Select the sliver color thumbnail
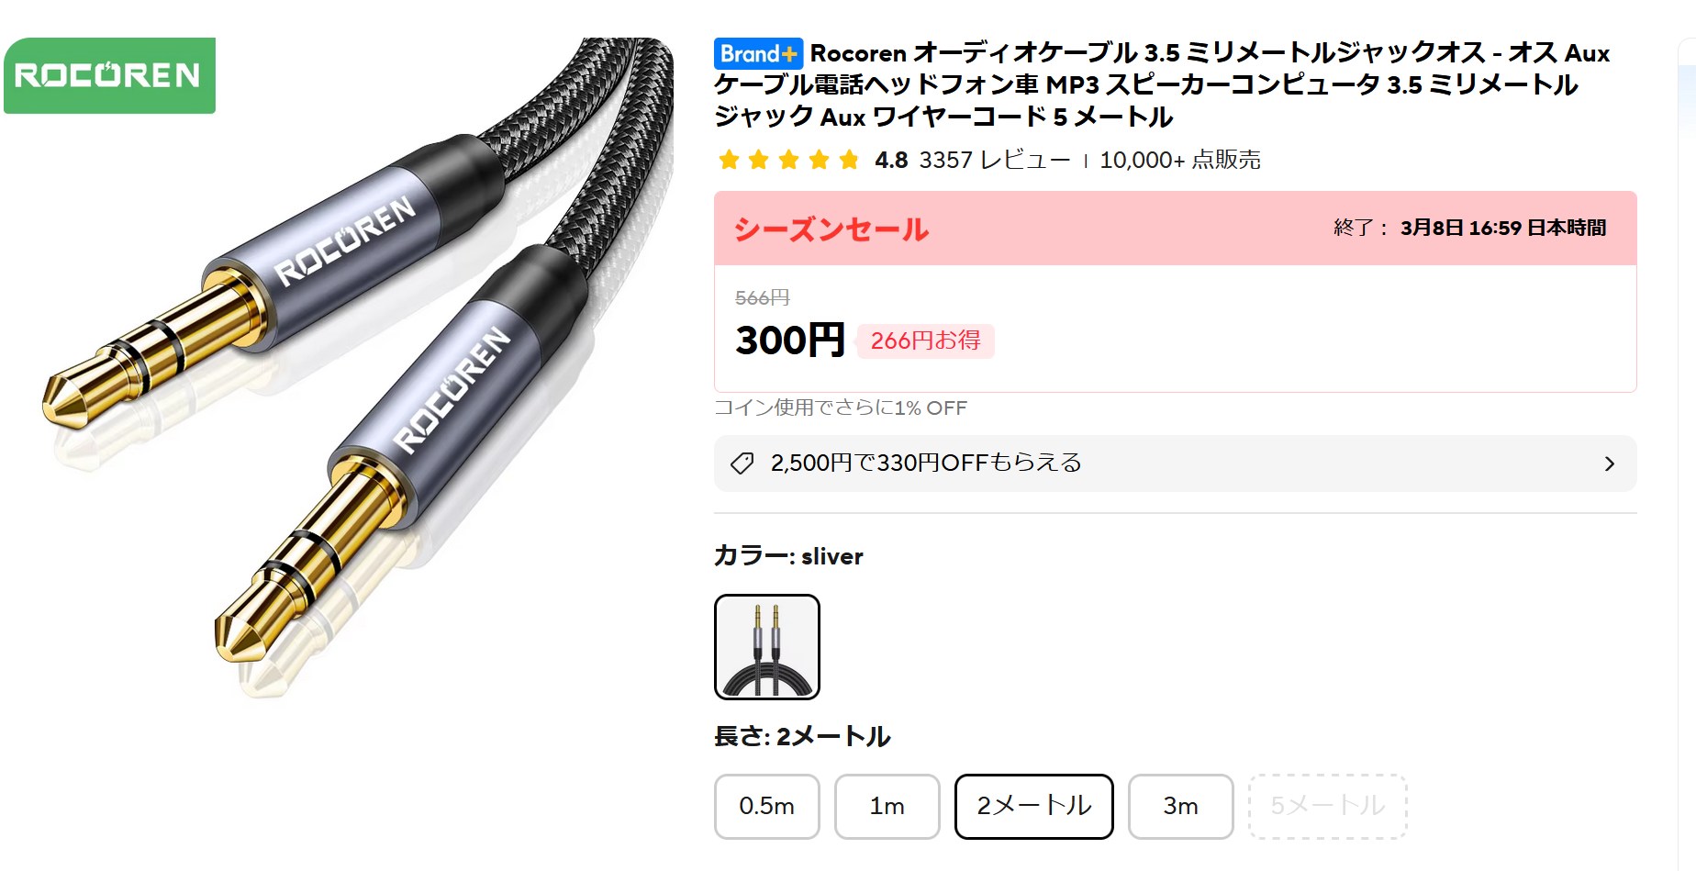Image resolution: width=1696 pixels, height=871 pixels. tap(766, 646)
